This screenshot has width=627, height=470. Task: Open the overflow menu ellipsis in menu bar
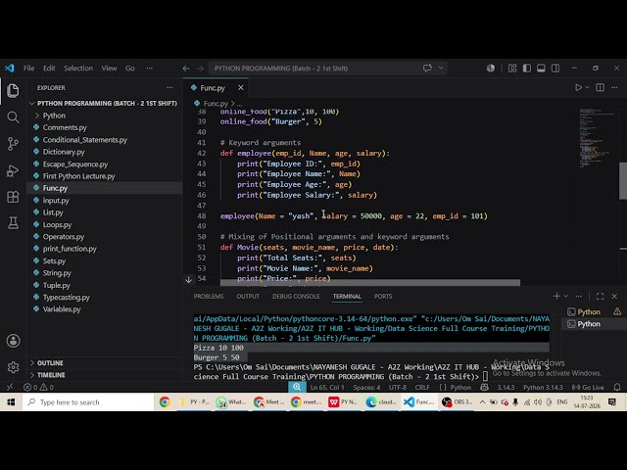tap(150, 69)
